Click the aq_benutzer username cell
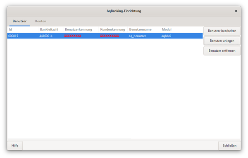The image size is (248, 158). point(137,36)
